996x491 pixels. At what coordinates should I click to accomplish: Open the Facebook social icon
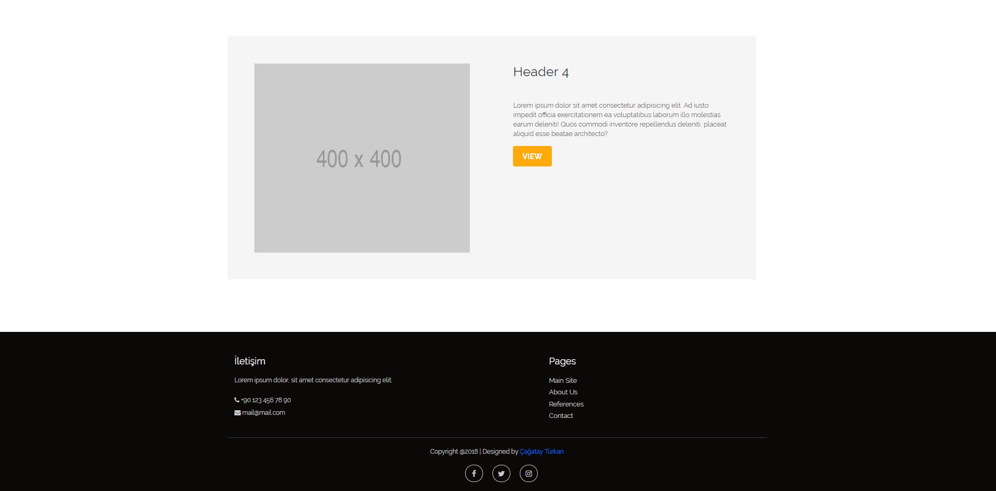[474, 474]
